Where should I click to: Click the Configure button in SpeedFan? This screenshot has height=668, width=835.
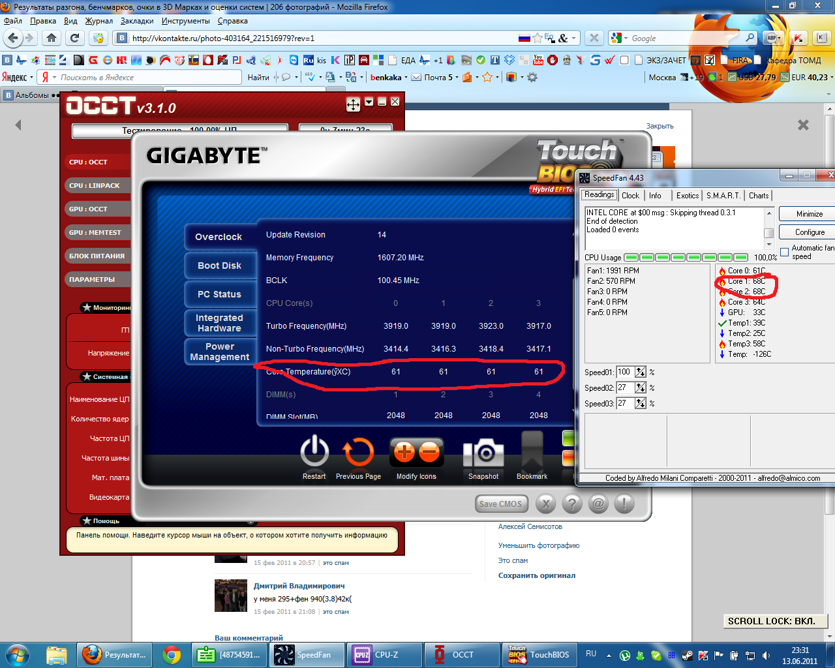(x=810, y=232)
